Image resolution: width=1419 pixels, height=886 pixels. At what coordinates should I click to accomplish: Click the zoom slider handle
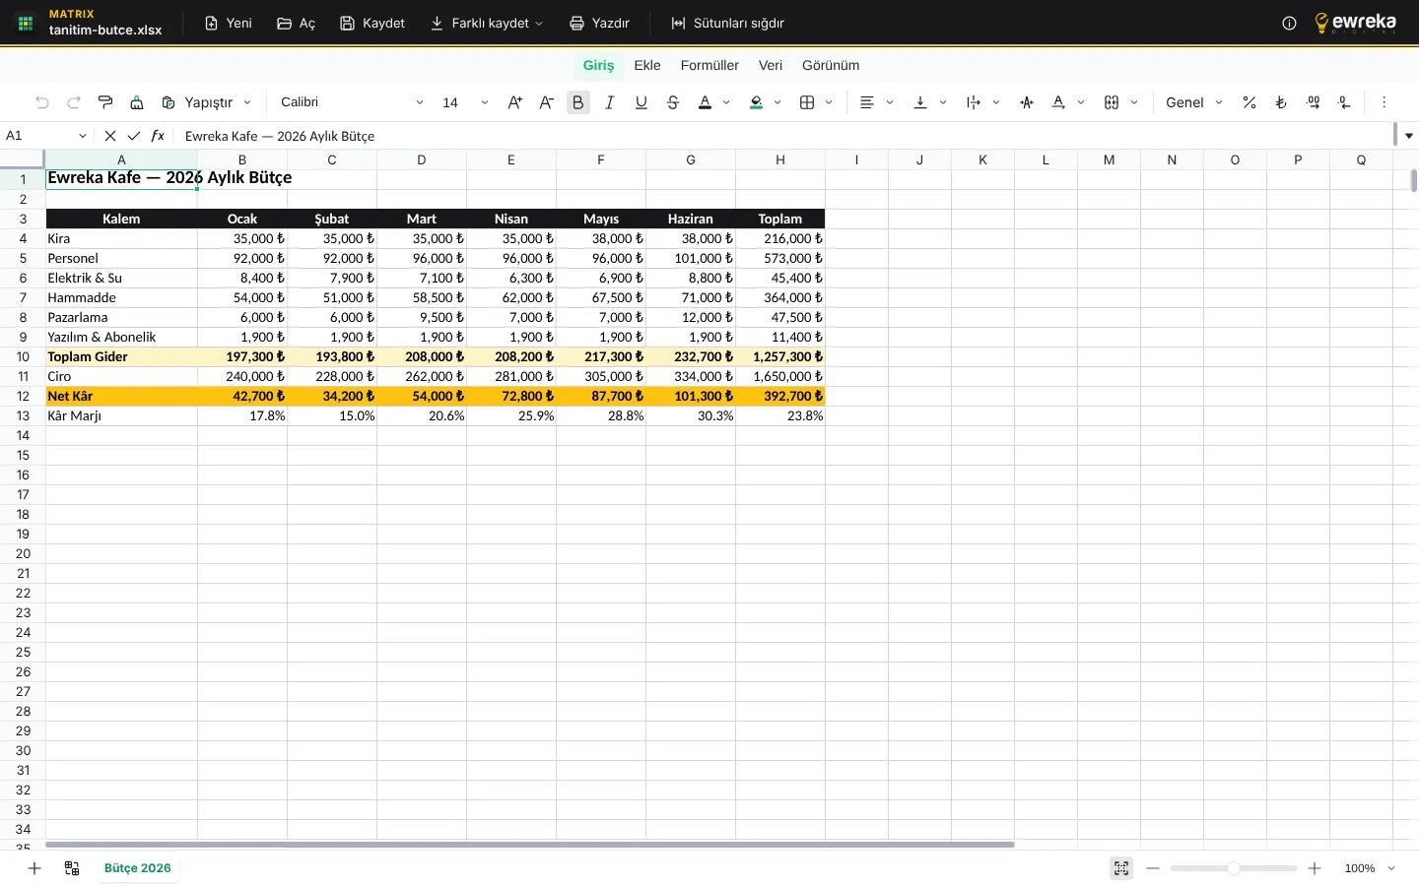pyautogui.click(x=1234, y=868)
